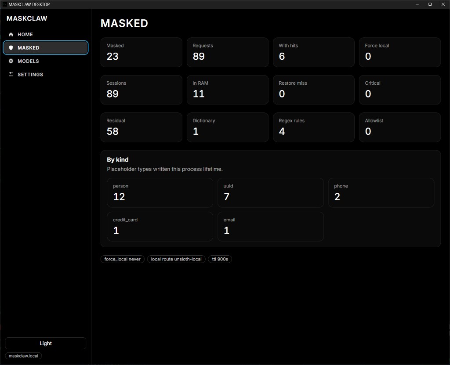Click the local route unsloth-local chip
Image resolution: width=450 pixels, height=365 pixels.
click(x=176, y=259)
